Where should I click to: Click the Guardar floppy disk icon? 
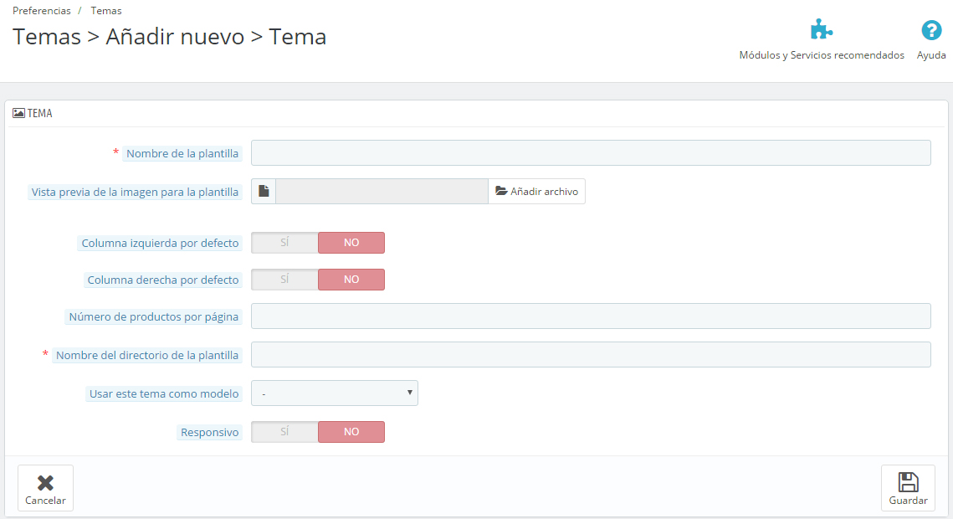[x=908, y=482]
